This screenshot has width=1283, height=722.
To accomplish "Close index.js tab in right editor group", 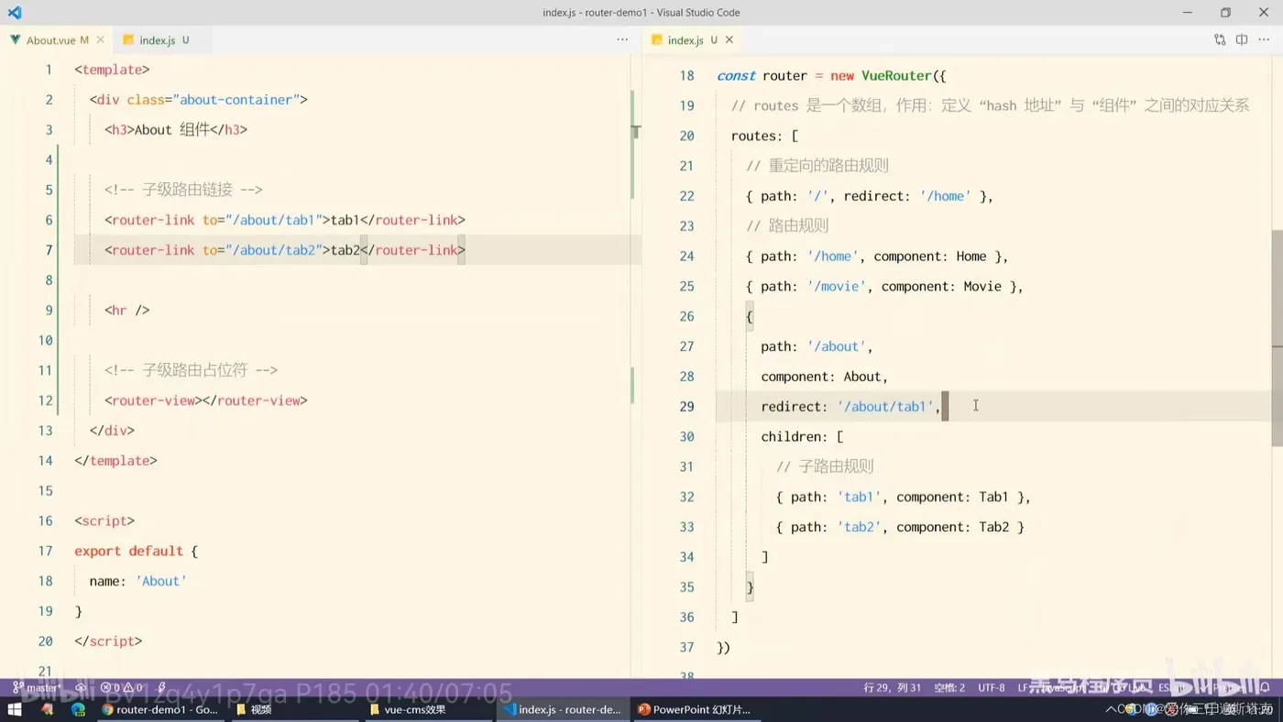I will [729, 40].
